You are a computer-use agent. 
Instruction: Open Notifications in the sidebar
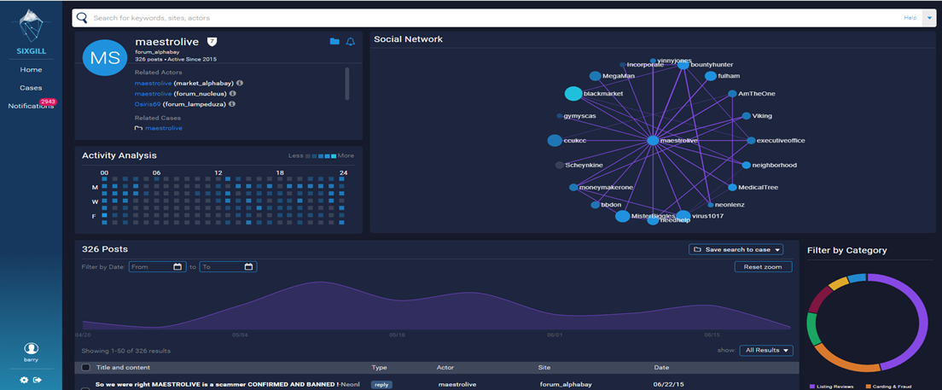click(x=31, y=106)
